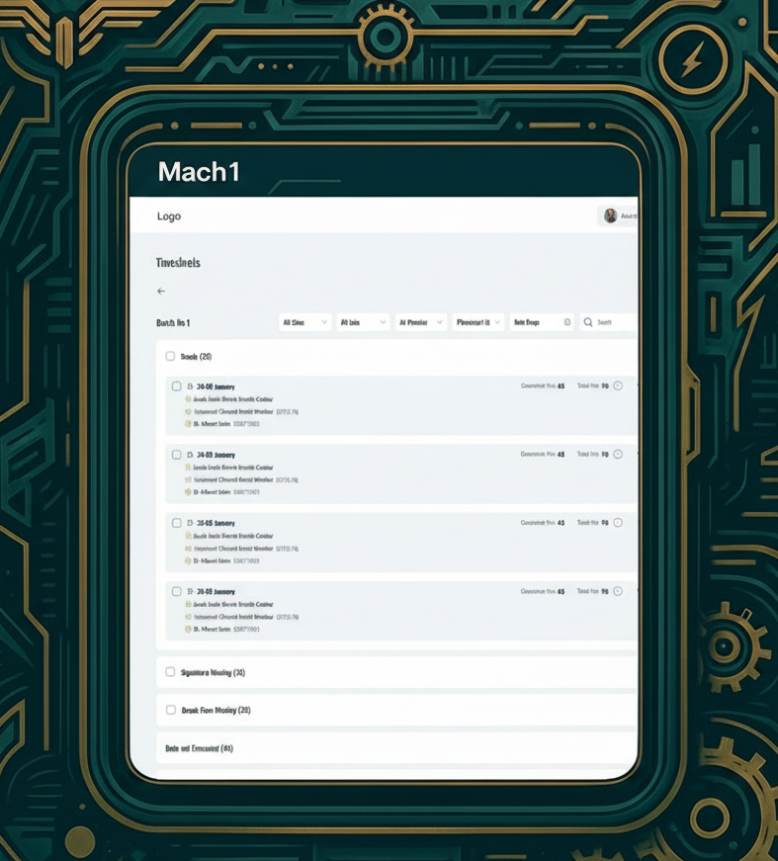Expand the bottom group row ending '(01)'
778x861 pixels.
click(396, 748)
